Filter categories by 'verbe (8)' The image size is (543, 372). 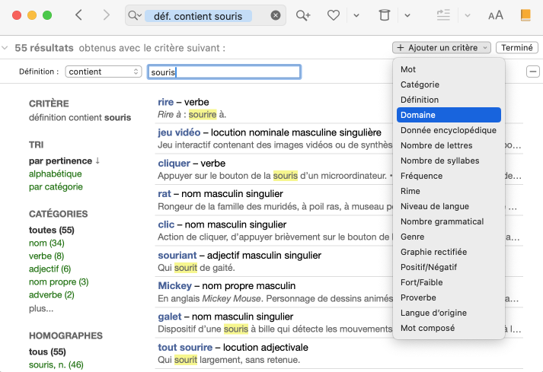pyautogui.click(x=46, y=256)
